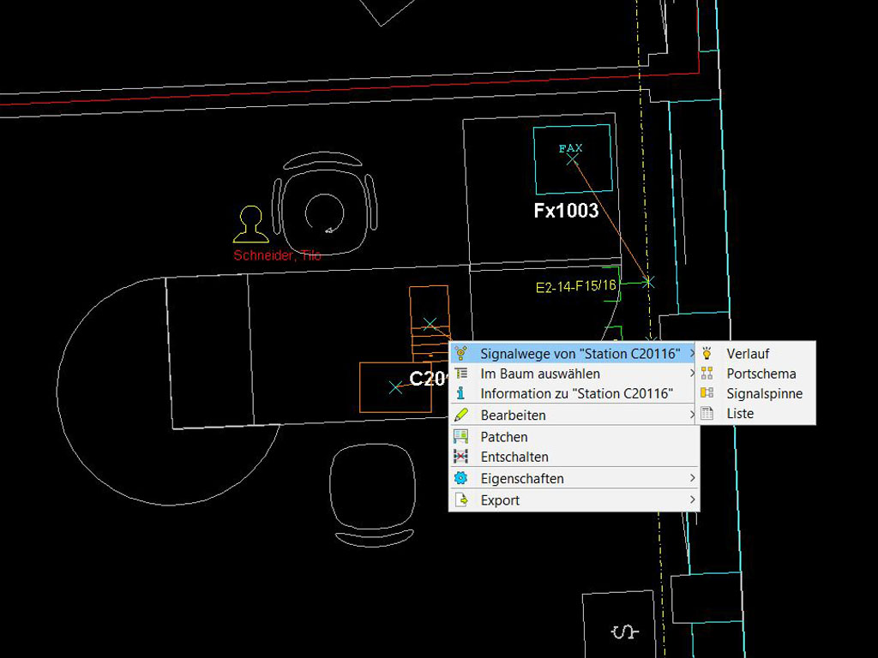Click the cyan cross marker in the FAX box
The height and width of the screenshot is (658, 878).
tap(572, 159)
